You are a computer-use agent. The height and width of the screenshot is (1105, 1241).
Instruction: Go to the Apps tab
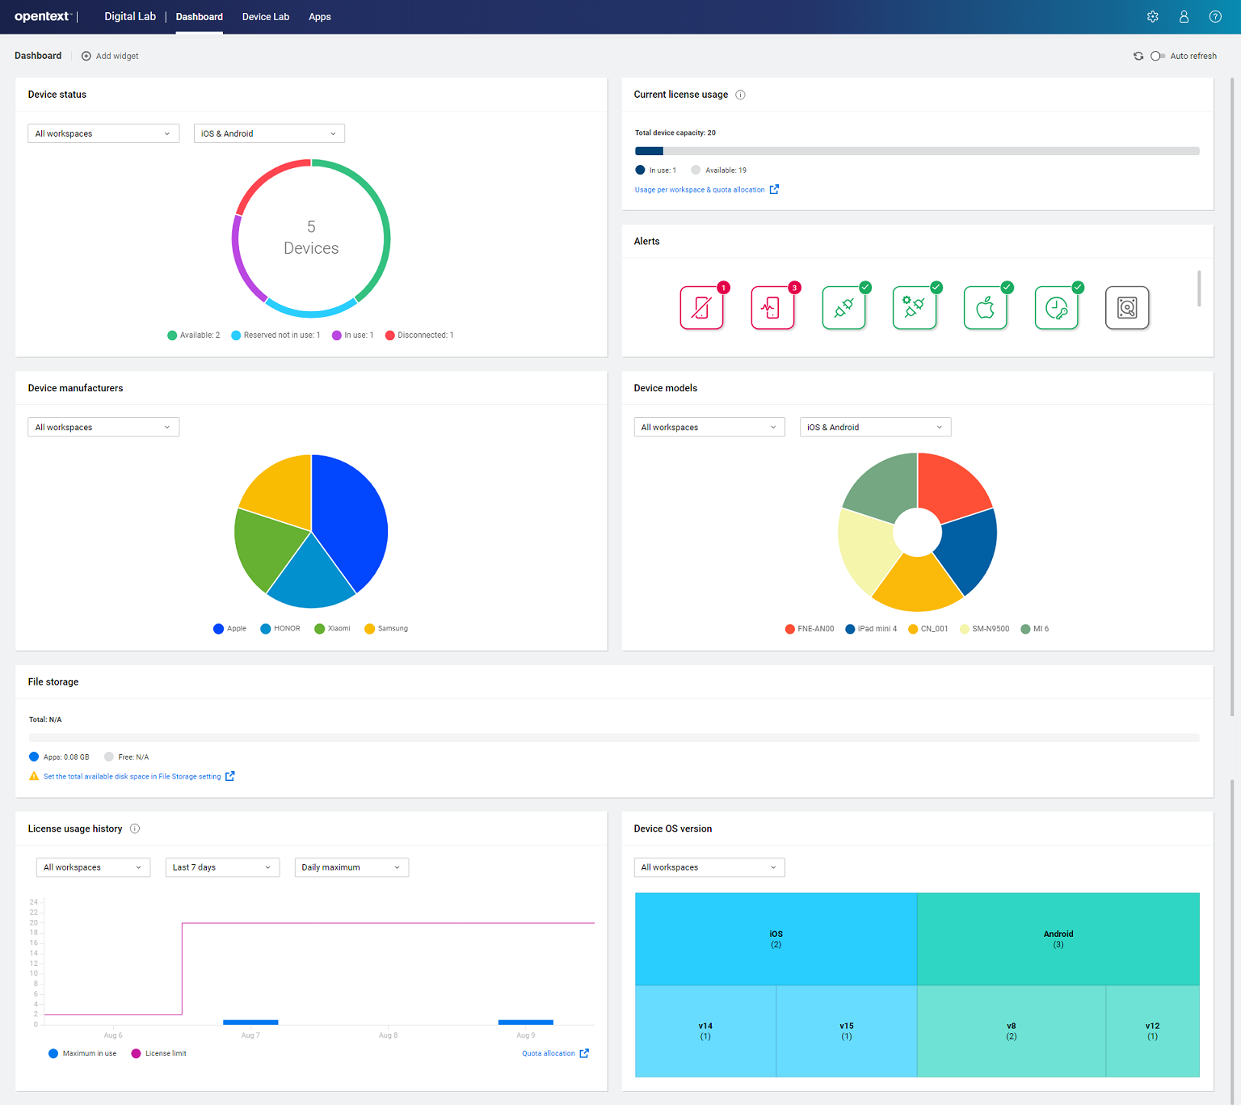coord(319,17)
